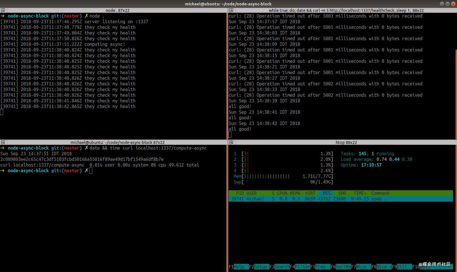
Task: Click the log line timestamped 11:37:48.779Z
Action: pos(68,27)
